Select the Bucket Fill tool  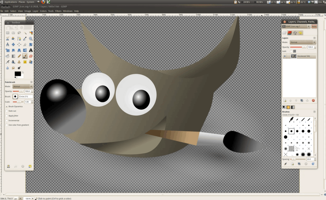tap(8, 56)
